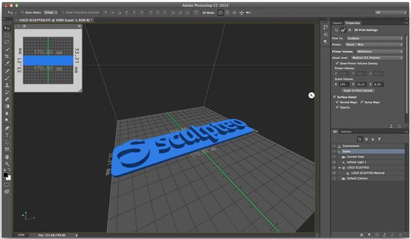Select the Lasso tool

click(7, 42)
